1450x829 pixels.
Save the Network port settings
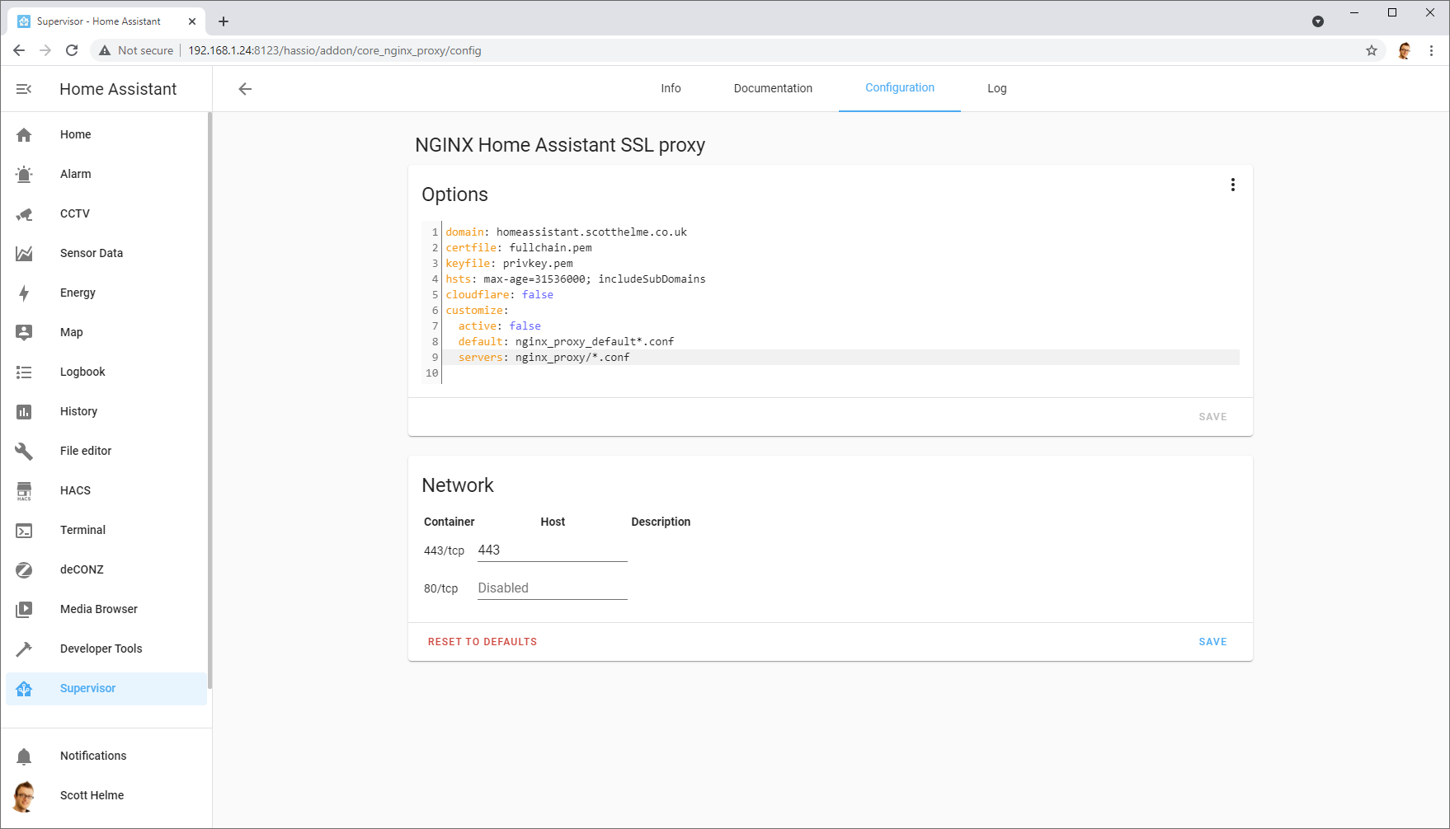click(x=1212, y=642)
